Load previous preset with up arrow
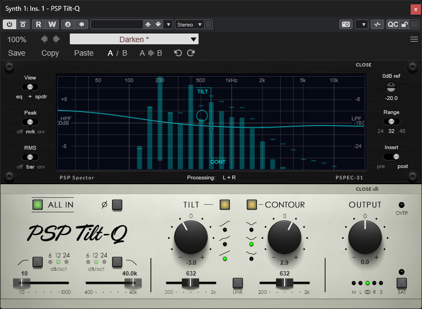 click(x=148, y=24)
